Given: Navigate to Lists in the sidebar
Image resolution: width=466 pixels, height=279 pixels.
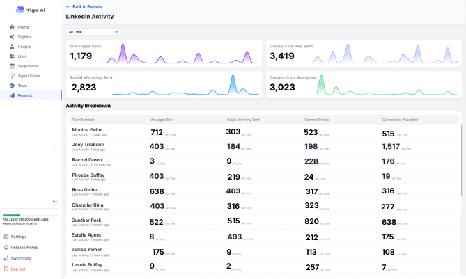Looking at the screenshot, I should pos(23,56).
